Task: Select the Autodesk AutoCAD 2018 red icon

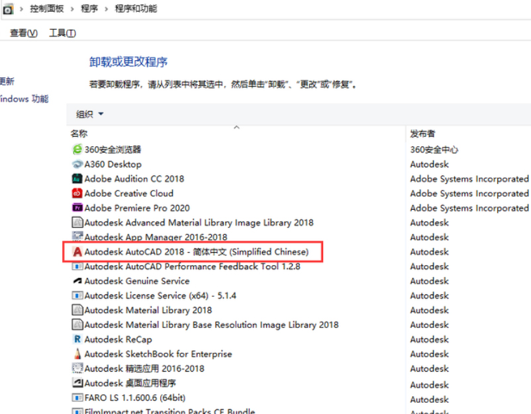Action: coord(77,252)
